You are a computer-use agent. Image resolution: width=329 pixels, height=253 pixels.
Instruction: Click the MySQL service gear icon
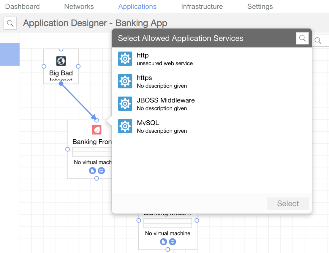[125, 126]
